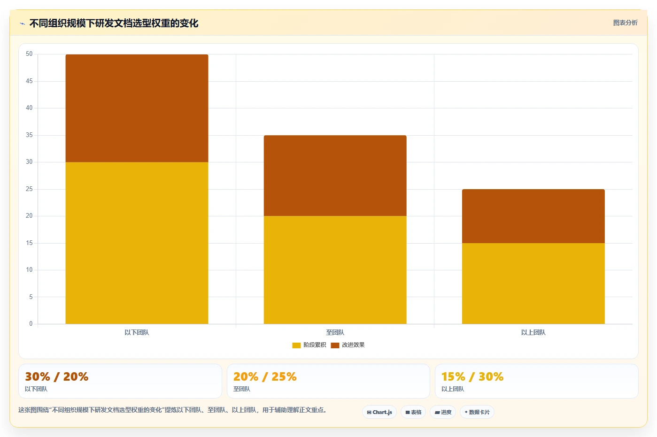657x437 pixels.
Task: Click the 至团队 x-axis label
Action: point(335,332)
